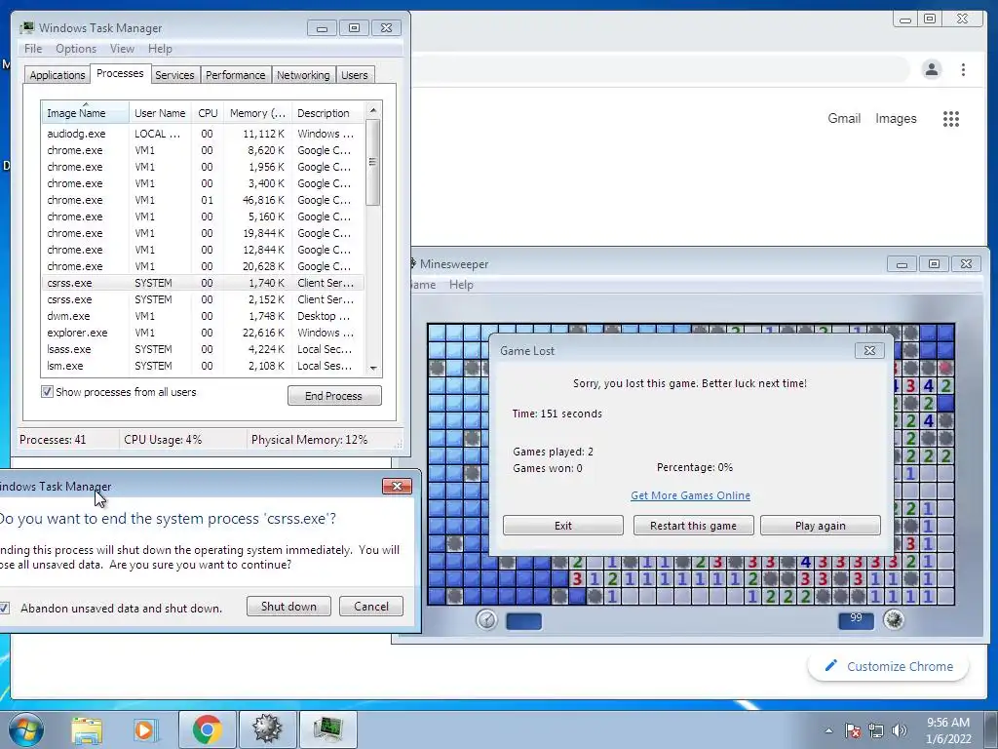The width and height of the screenshot is (998, 749).
Task: Show hidden tray icons arrow
Action: (x=828, y=730)
